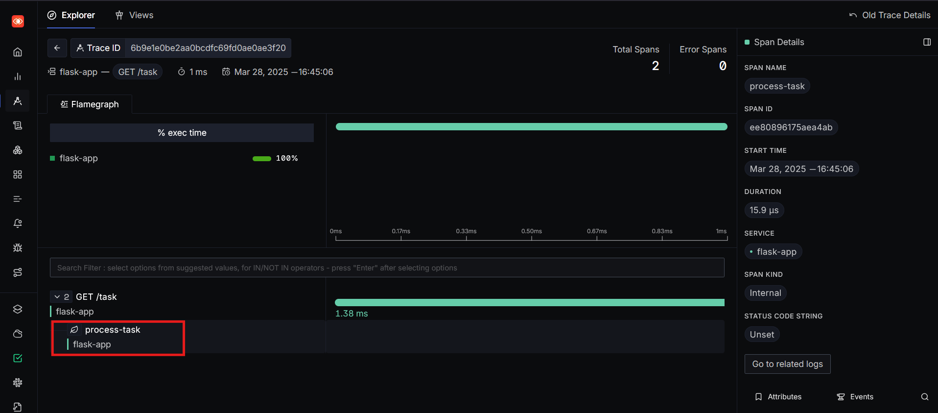Click the Internal span kind value

pos(765,293)
